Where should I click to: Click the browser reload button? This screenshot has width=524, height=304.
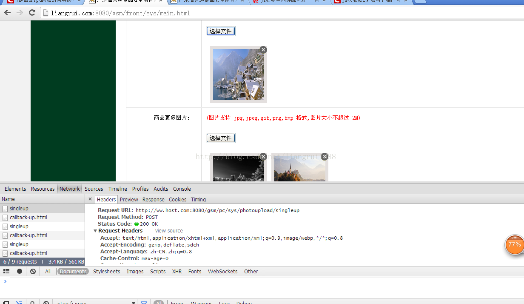coord(32,13)
